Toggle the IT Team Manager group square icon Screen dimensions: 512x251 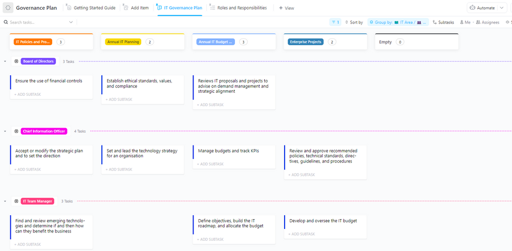click(16, 201)
